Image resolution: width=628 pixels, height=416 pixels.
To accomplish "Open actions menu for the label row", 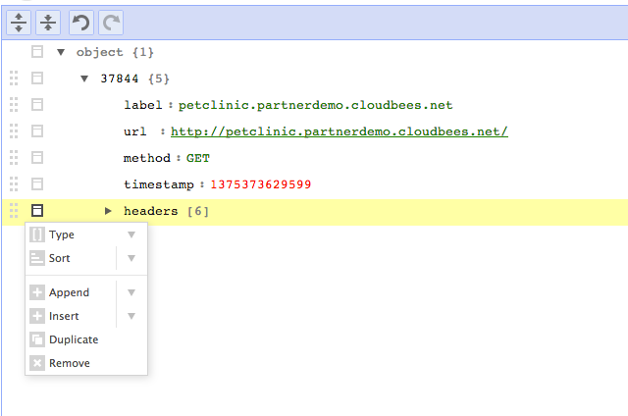I will [37, 105].
